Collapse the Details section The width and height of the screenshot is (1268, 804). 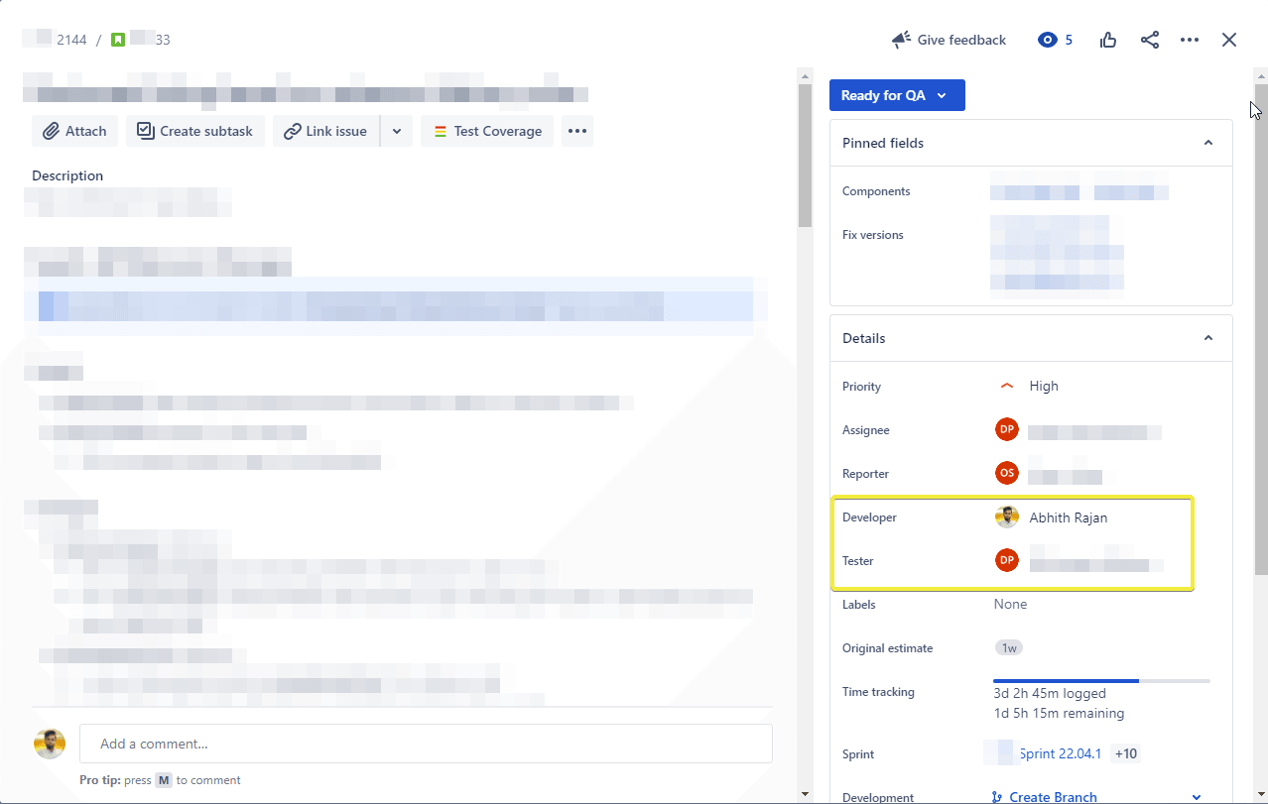1207,338
